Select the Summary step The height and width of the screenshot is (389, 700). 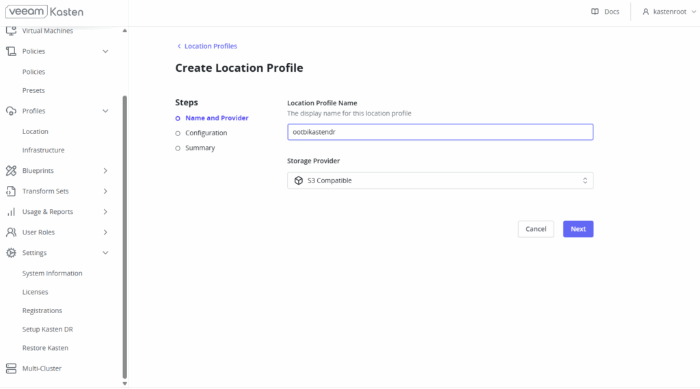tap(200, 148)
